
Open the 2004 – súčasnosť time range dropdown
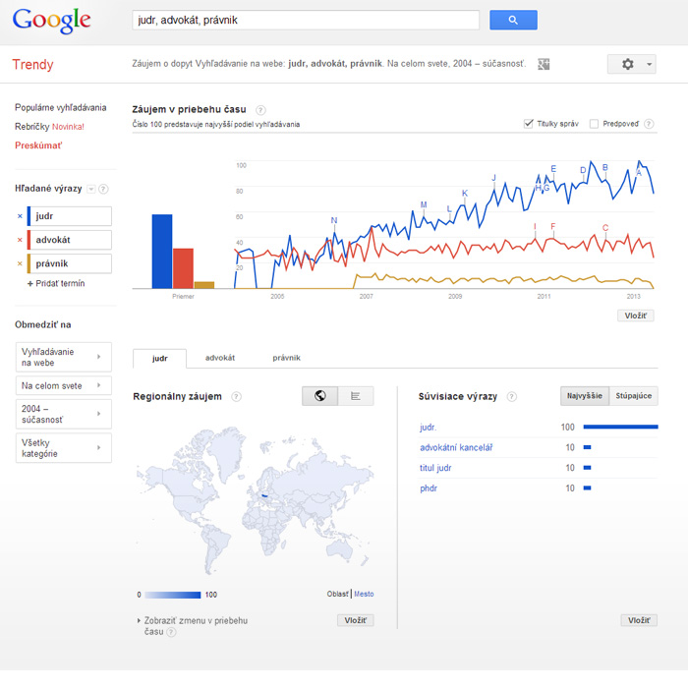point(64,414)
